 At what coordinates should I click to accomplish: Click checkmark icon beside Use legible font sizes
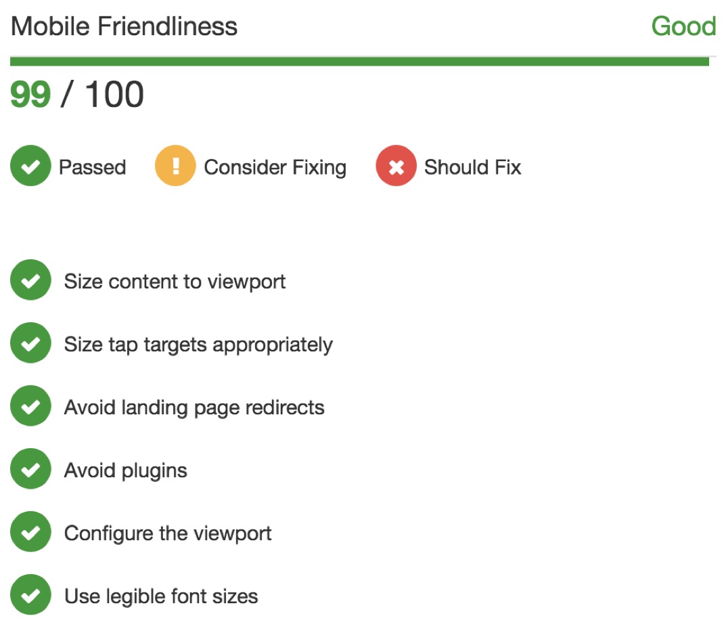[x=30, y=595]
